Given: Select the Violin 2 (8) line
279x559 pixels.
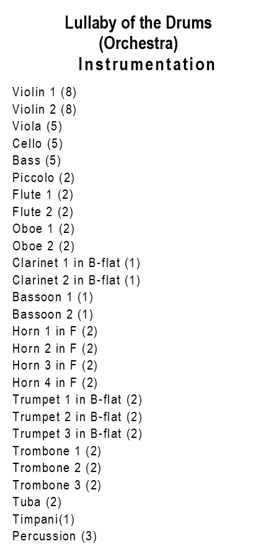Looking at the screenshot, I should point(45,109).
